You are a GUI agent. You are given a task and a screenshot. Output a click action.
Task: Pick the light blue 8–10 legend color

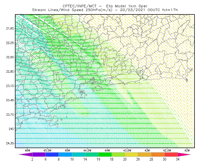click(x=65, y=154)
